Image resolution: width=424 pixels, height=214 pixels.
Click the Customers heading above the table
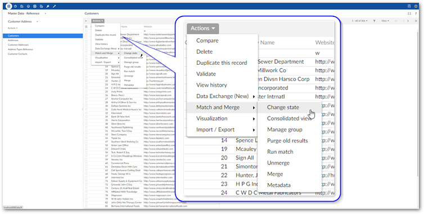click(x=92, y=14)
